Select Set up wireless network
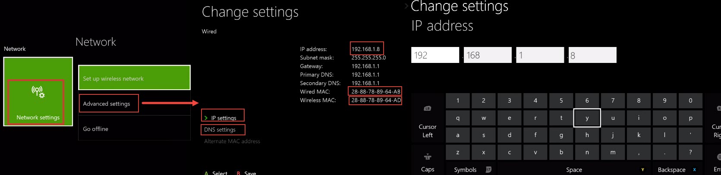This screenshot has width=721, height=175. pos(134,78)
